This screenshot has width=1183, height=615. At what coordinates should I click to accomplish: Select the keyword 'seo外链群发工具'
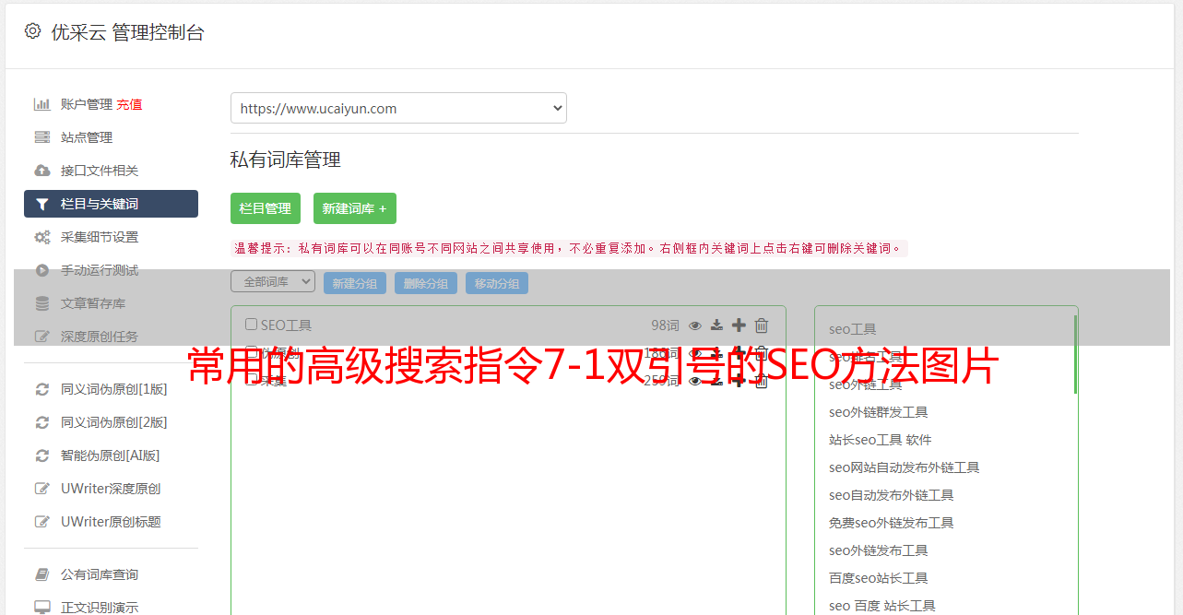tap(879, 412)
